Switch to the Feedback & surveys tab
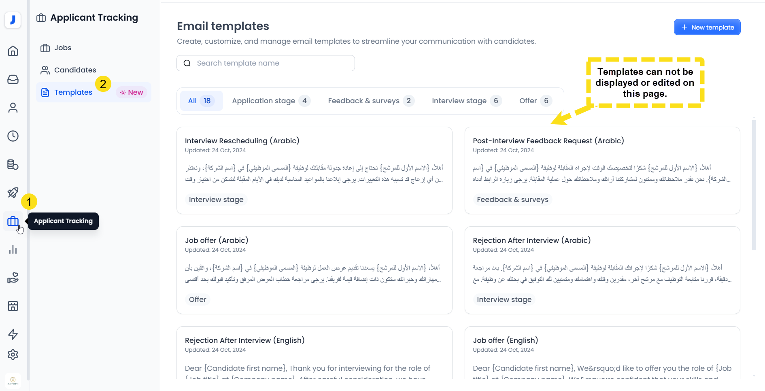 pos(371,101)
